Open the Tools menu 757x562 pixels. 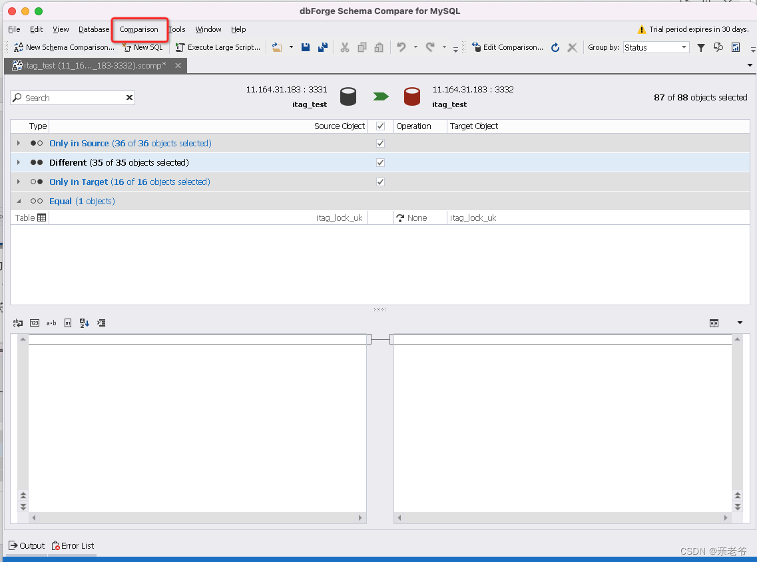(176, 29)
